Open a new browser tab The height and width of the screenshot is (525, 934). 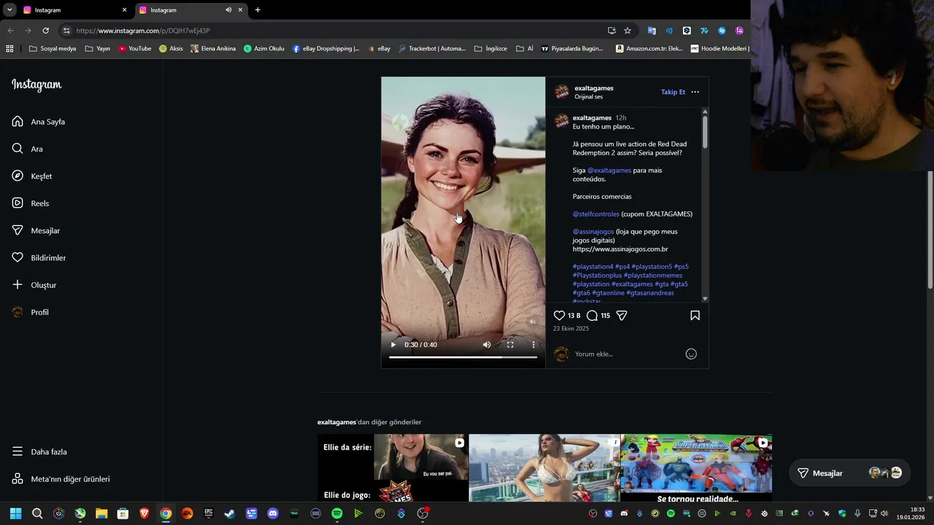click(258, 10)
